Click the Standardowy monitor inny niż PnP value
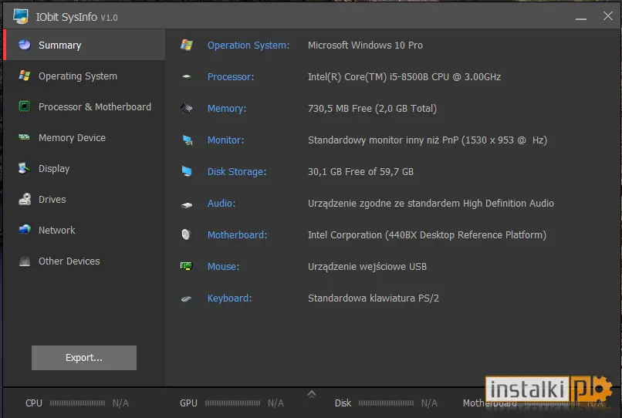This screenshot has width=622, height=418. point(428,140)
